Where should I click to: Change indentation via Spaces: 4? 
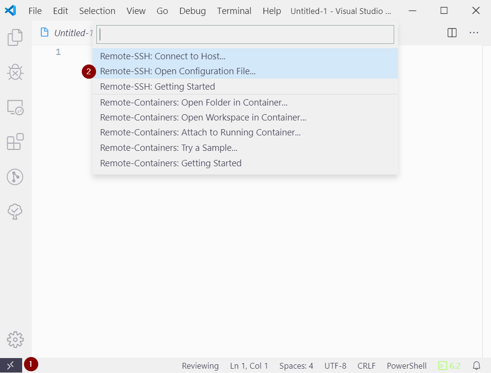(x=296, y=366)
